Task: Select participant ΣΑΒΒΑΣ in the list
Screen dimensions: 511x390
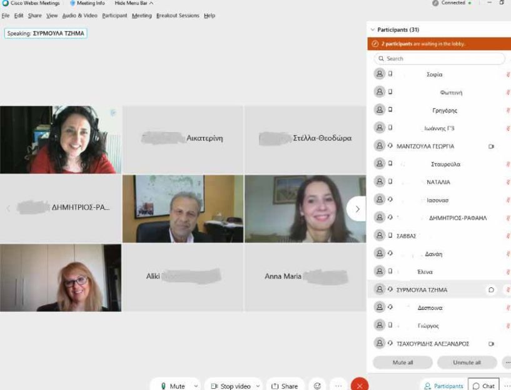Action: 439,236
